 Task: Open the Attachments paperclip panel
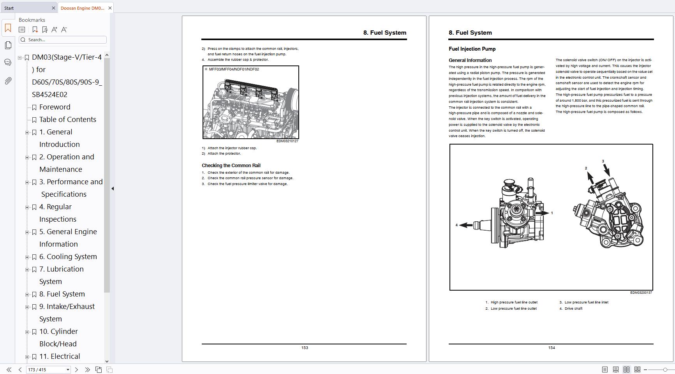pos(8,81)
